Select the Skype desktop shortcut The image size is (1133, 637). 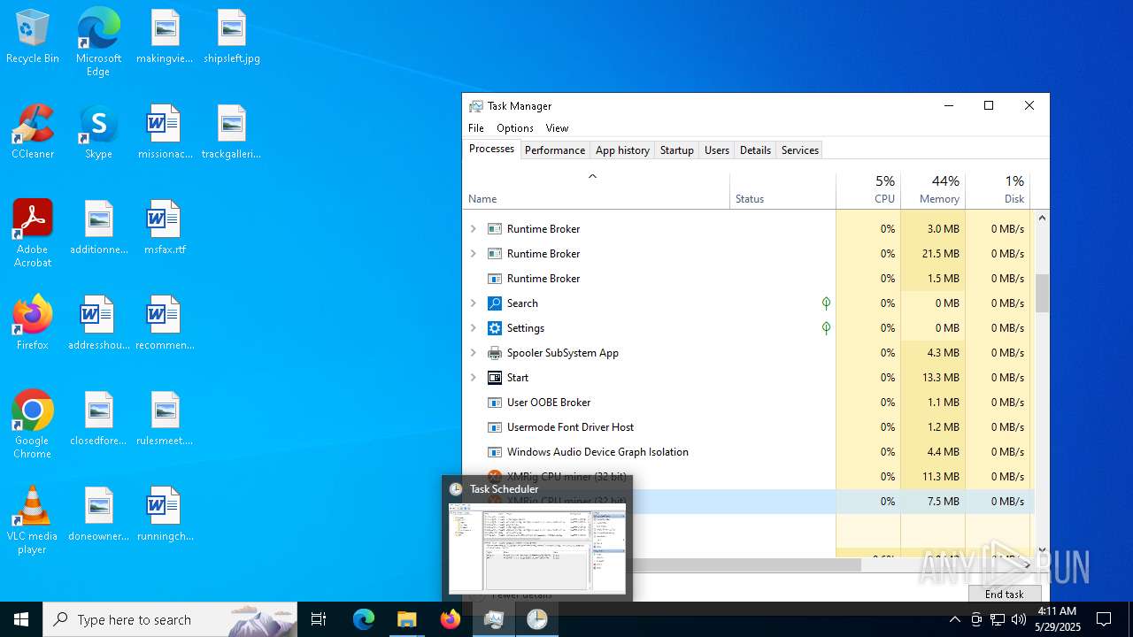point(98,133)
